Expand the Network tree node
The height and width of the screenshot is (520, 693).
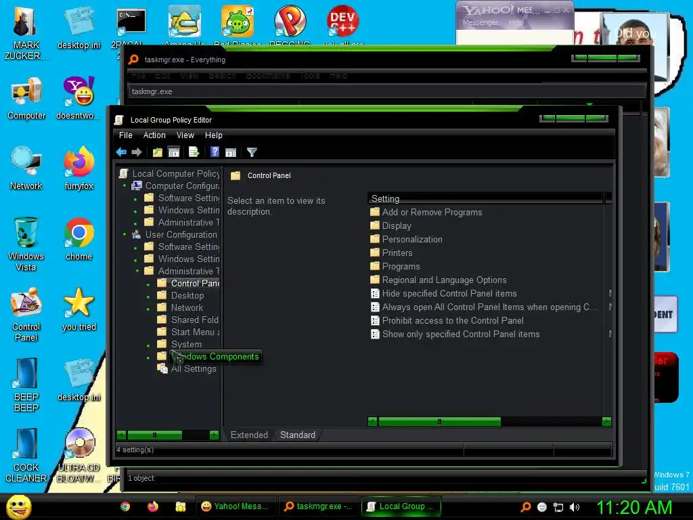click(x=148, y=308)
